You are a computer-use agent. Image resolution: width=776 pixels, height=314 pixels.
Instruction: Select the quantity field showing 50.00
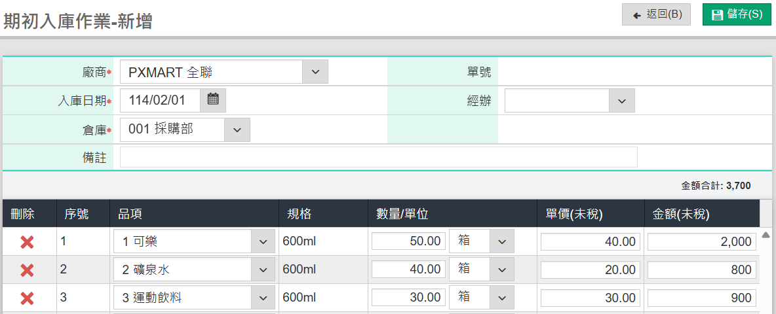point(408,241)
